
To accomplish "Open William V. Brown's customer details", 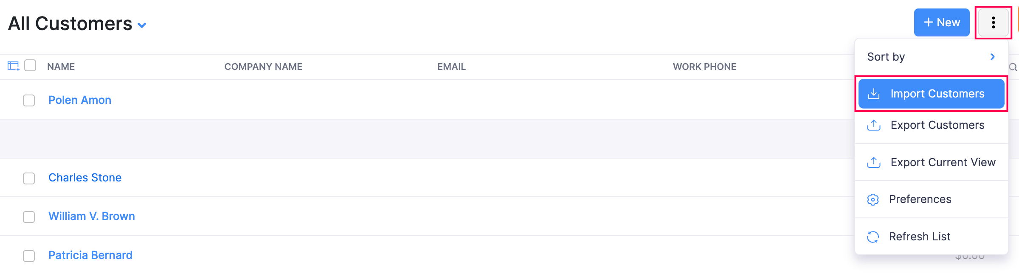I will pyautogui.click(x=92, y=216).
